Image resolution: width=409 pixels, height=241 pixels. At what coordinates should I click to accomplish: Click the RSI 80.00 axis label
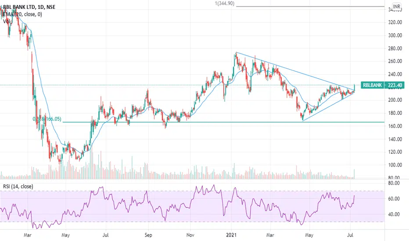pyautogui.click(x=394, y=183)
